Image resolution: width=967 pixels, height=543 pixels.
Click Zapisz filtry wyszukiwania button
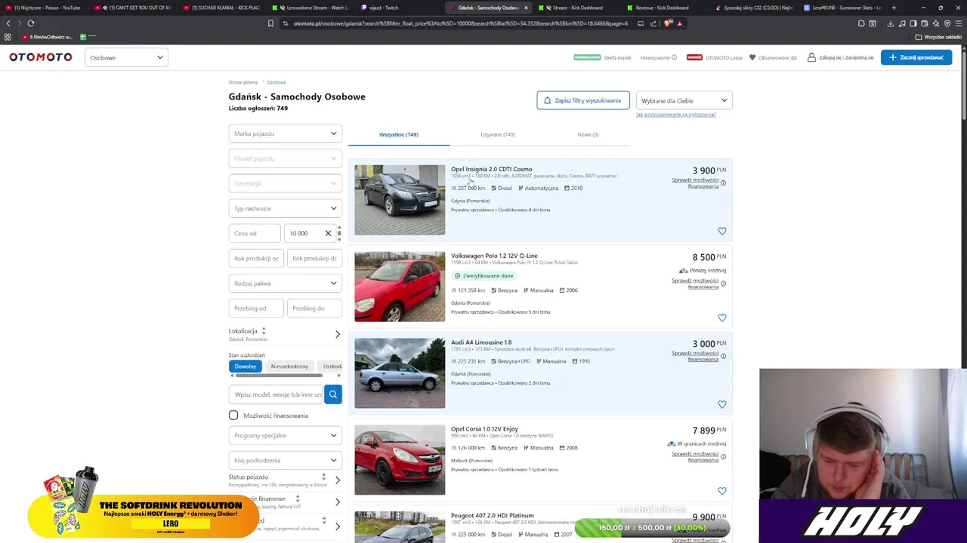click(583, 100)
